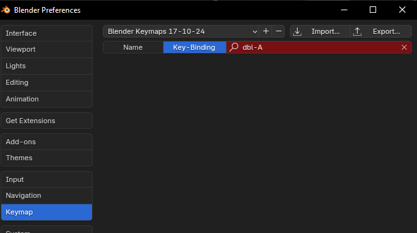Maximize the Blender Preferences window

[x=373, y=10]
